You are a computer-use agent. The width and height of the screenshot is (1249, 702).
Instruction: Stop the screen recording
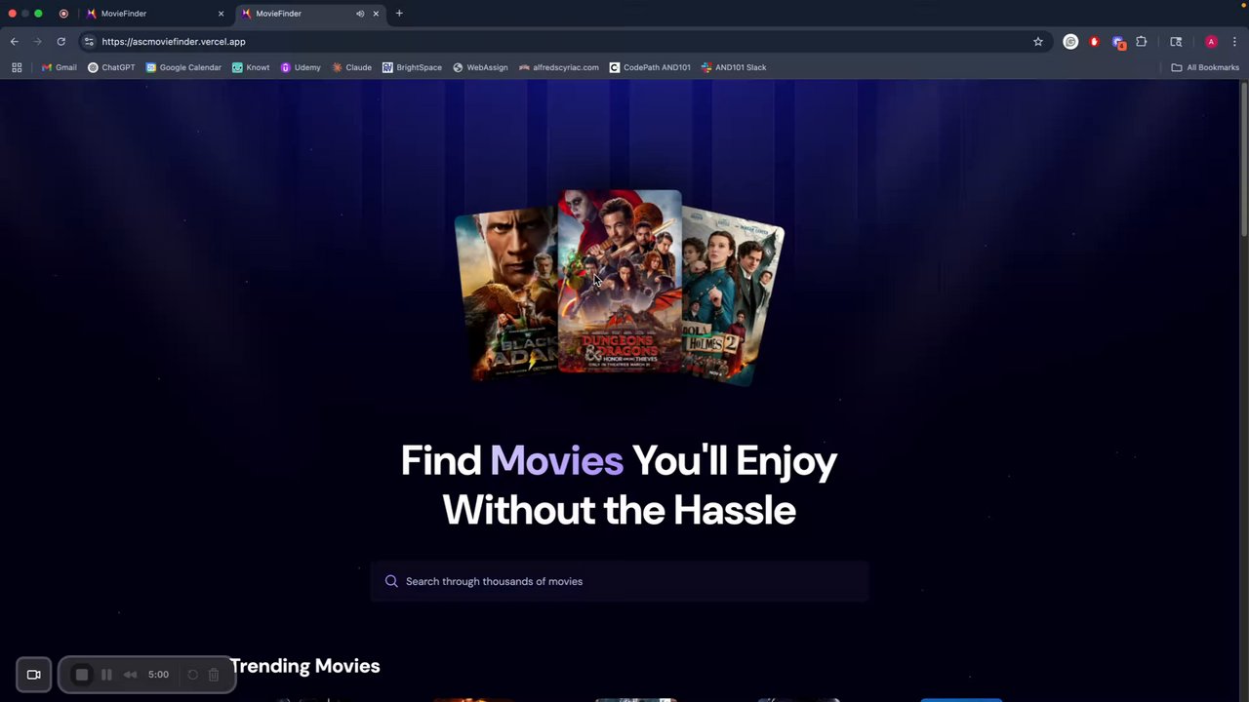click(82, 675)
